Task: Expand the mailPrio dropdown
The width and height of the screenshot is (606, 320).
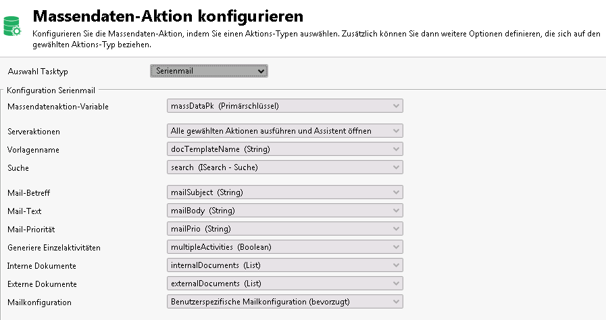Action: click(284, 229)
